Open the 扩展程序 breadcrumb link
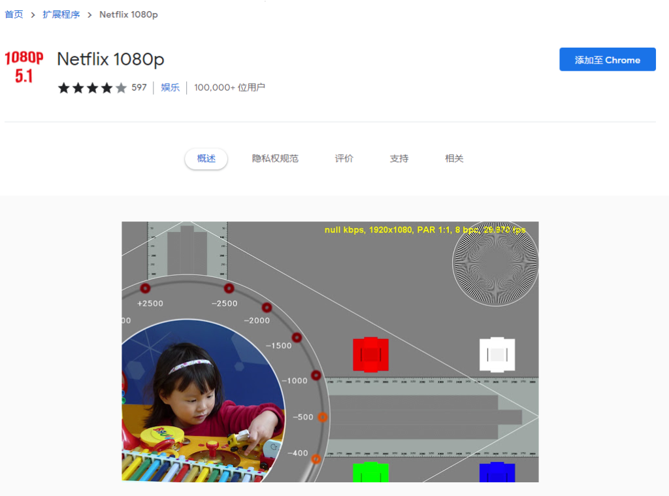Screen dimensions: 669x496 pyautogui.click(x=61, y=14)
